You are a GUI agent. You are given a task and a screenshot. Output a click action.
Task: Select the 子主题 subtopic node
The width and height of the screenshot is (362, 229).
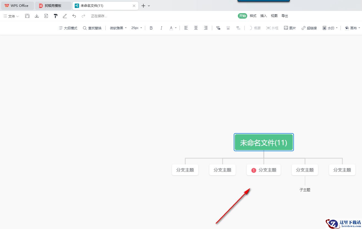(x=305, y=190)
